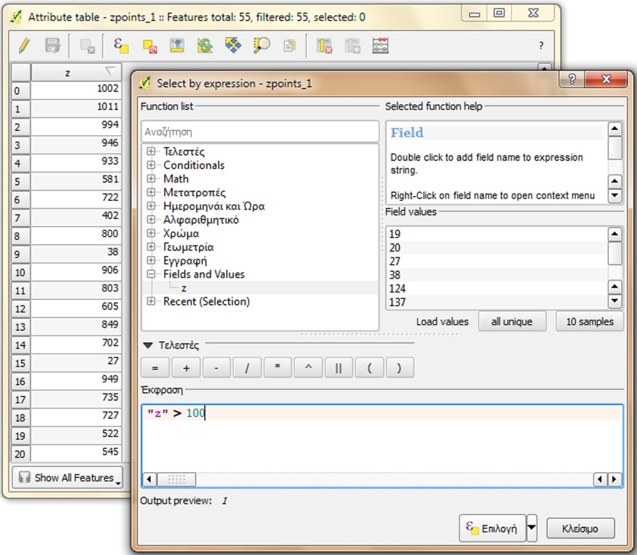
Task: Click function help vertical scroll thumb
Action: point(615,148)
